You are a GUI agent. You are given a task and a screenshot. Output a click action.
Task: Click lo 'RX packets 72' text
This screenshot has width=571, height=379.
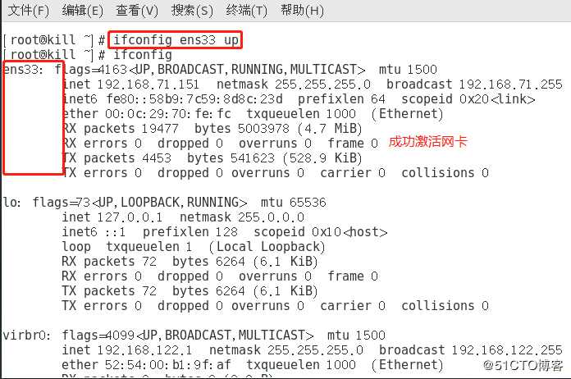(109, 262)
